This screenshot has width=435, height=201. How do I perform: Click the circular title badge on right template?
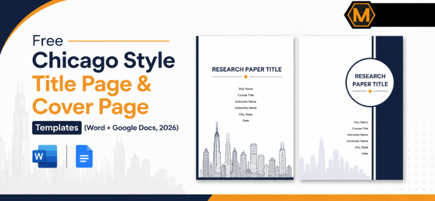coord(370,83)
